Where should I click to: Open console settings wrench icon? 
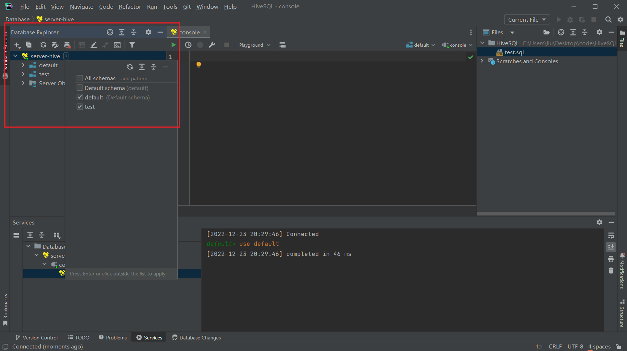pos(212,45)
